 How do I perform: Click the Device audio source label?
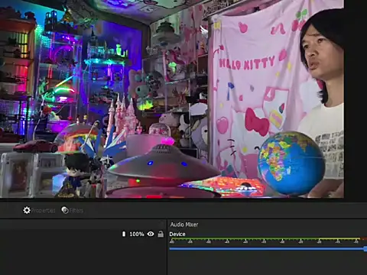(x=177, y=234)
